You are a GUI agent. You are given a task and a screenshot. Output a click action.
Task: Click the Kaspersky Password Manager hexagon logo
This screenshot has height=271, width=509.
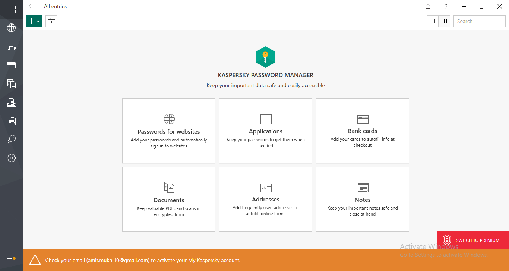pyautogui.click(x=265, y=57)
